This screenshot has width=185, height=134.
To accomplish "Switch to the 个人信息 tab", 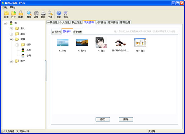I will click(65, 22).
